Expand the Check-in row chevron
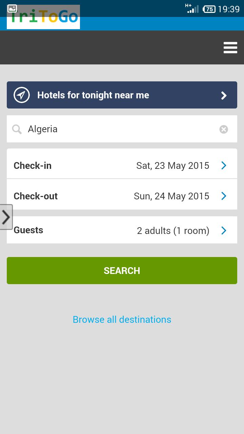 224,165
